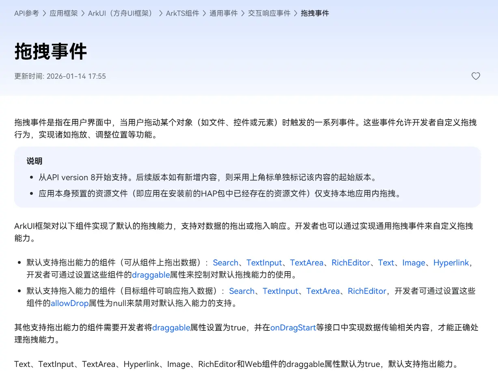Open Search link in drag-out components bullet

225,263
